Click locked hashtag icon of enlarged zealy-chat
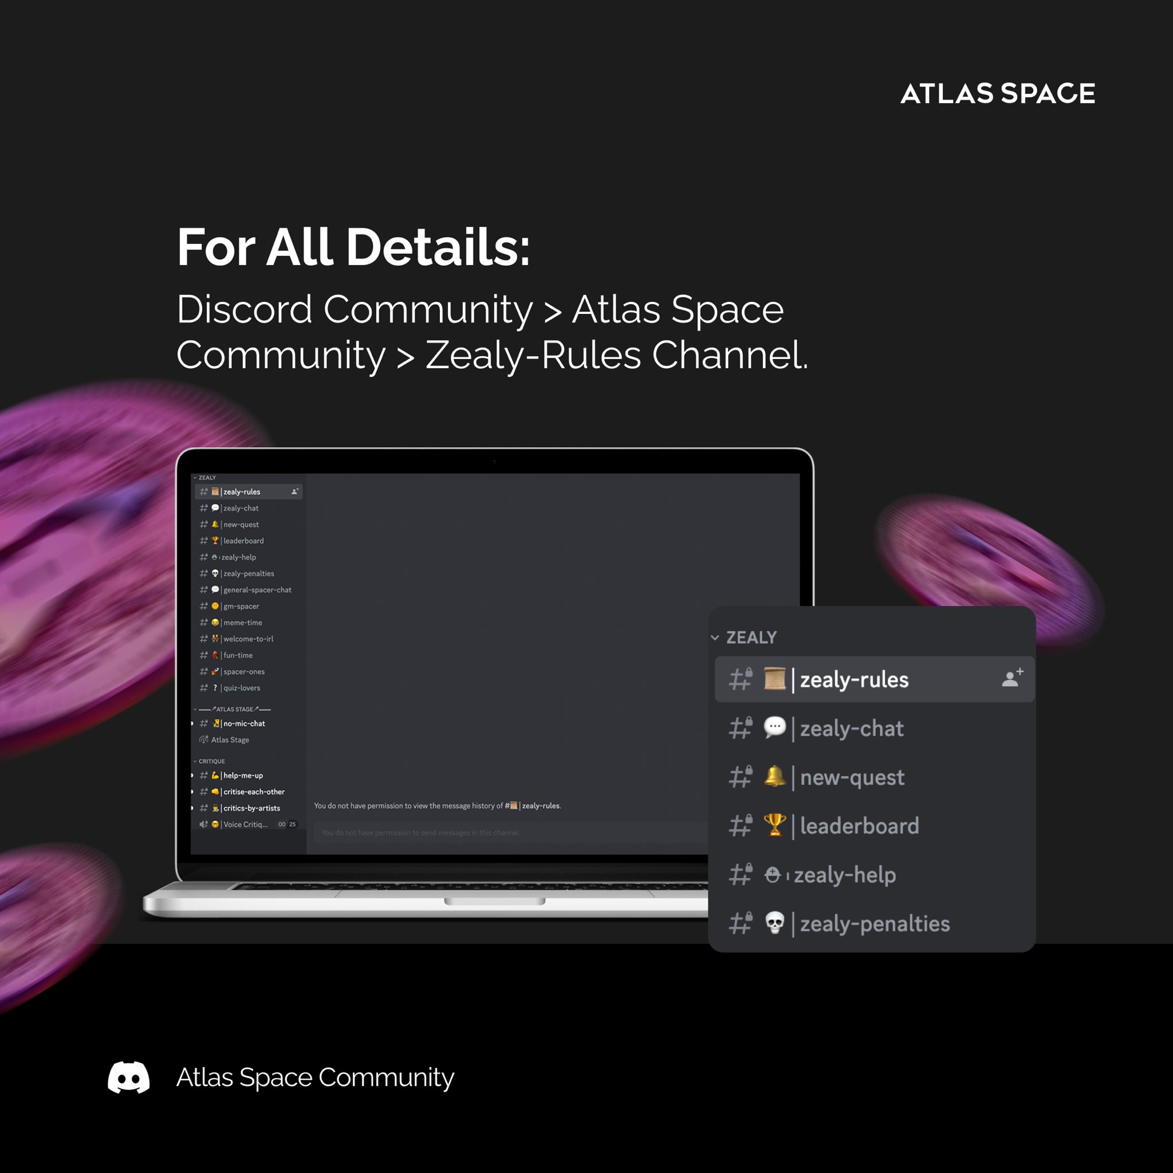The width and height of the screenshot is (1173, 1173). coord(740,728)
